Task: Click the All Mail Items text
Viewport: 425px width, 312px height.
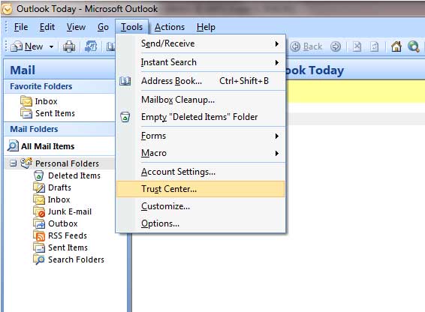Action: click(48, 146)
